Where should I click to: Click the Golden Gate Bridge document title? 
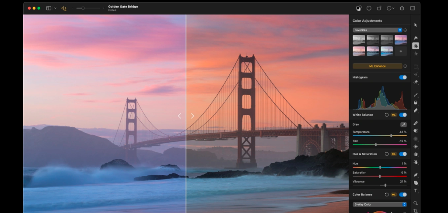(x=123, y=7)
